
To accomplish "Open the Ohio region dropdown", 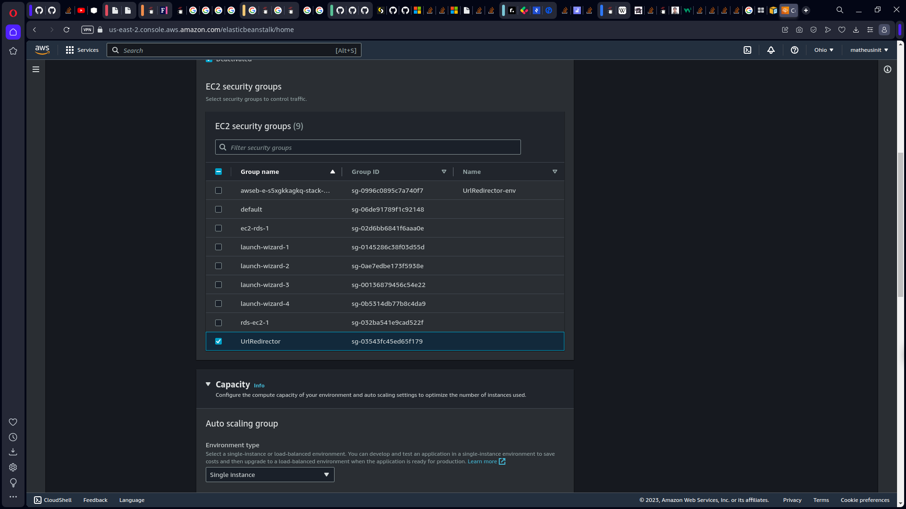I will [x=823, y=49].
